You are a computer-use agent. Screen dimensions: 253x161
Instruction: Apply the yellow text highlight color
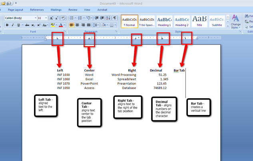[53, 25]
